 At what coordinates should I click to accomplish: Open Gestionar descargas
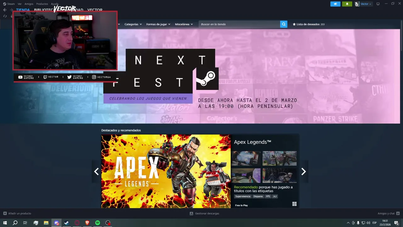[204, 213]
